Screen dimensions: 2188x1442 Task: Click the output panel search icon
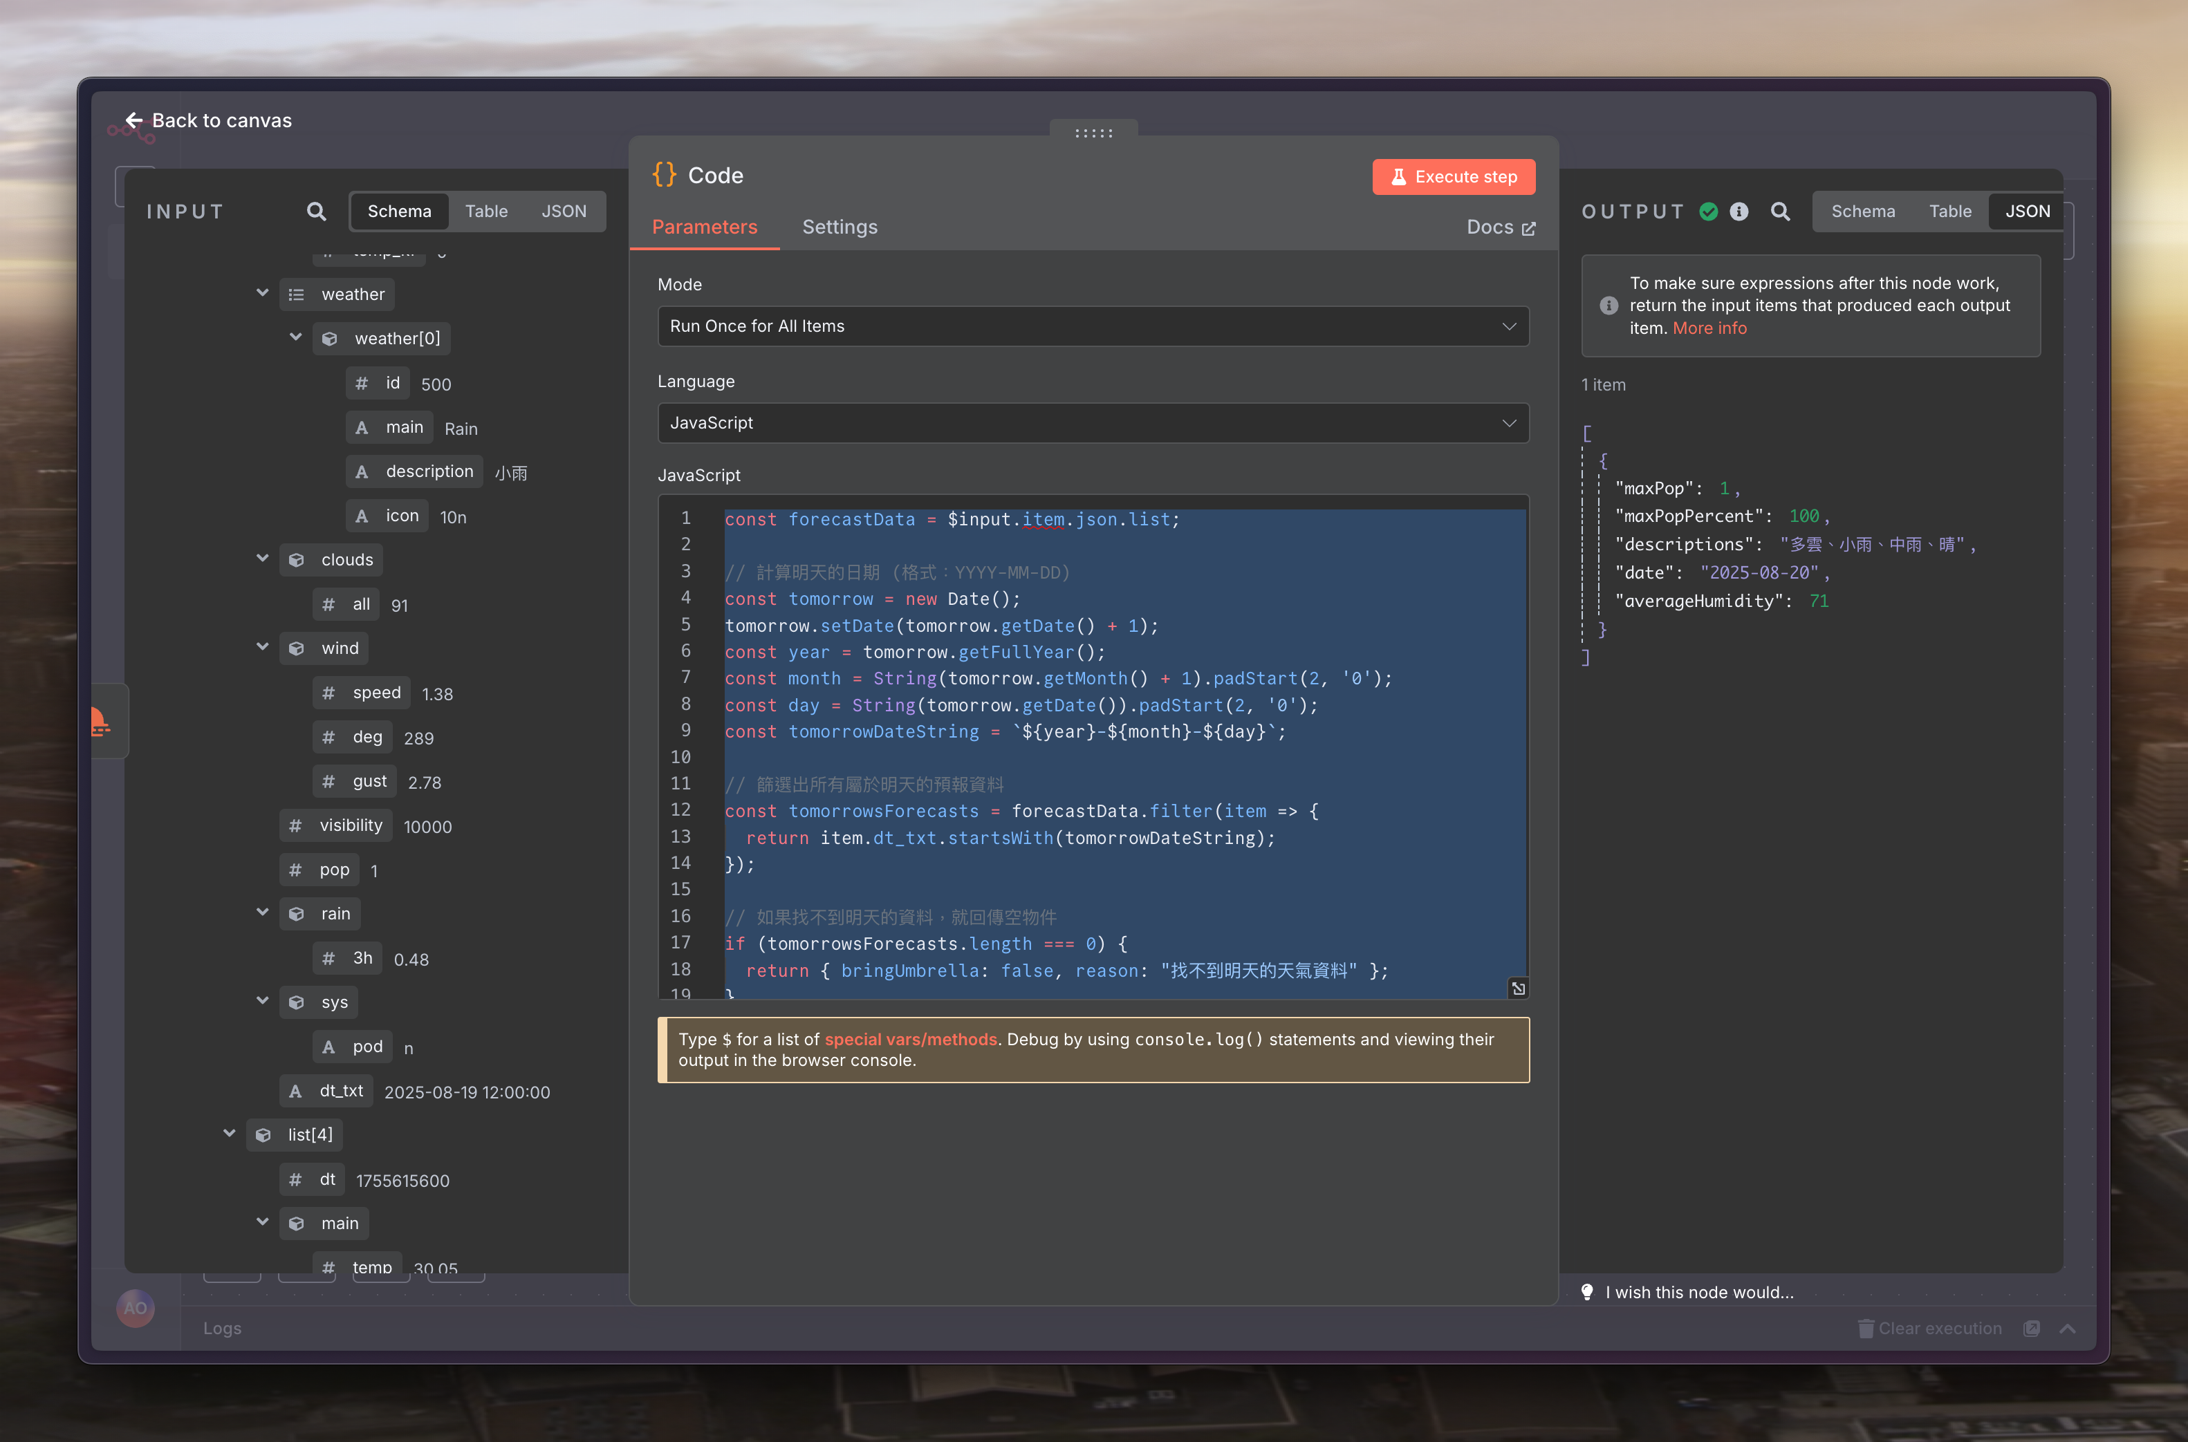pos(1781,212)
